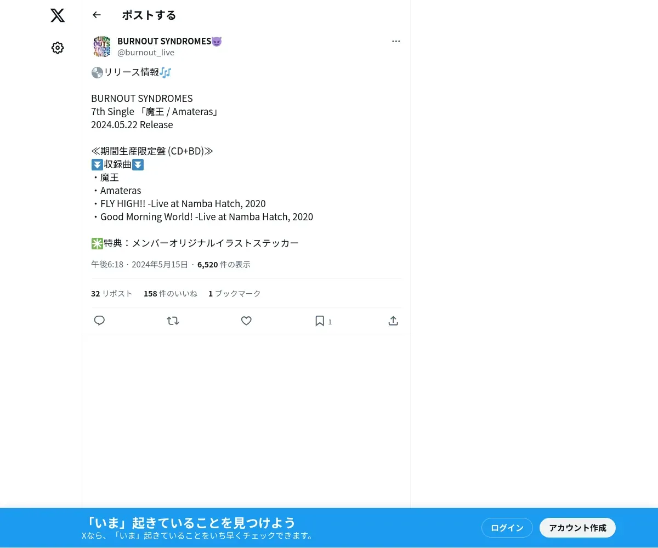Viewport: 658px width, 548px height.
Task: Open the BURNOUT SYNDROMES display name link
Action: click(x=169, y=41)
